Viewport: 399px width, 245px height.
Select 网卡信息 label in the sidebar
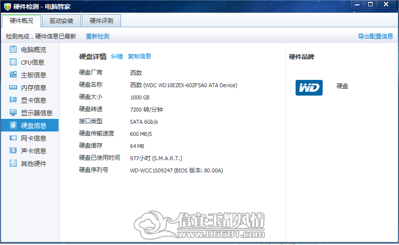coord(34,138)
